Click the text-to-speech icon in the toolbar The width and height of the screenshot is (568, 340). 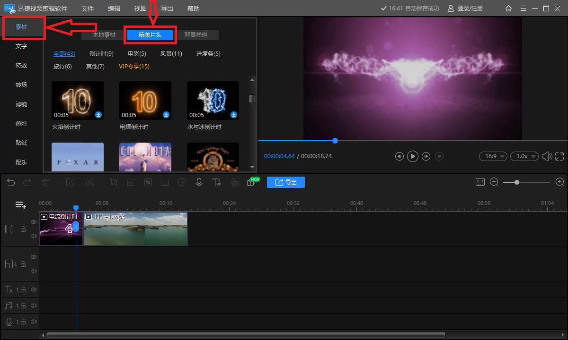pyautogui.click(x=217, y=182)
